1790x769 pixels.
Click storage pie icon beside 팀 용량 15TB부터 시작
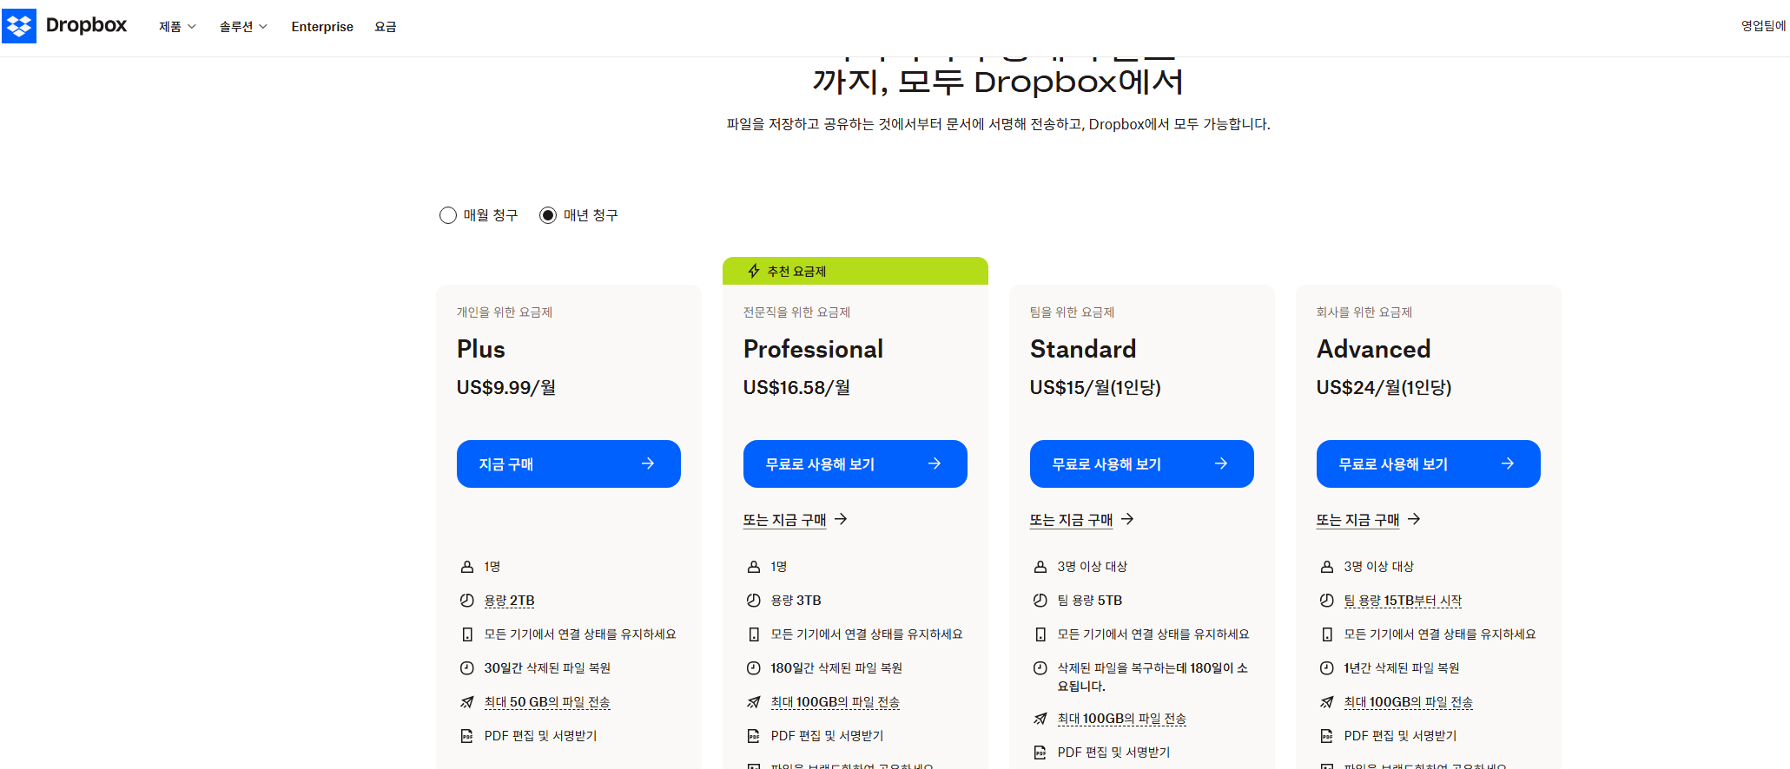coord(1326,601)
